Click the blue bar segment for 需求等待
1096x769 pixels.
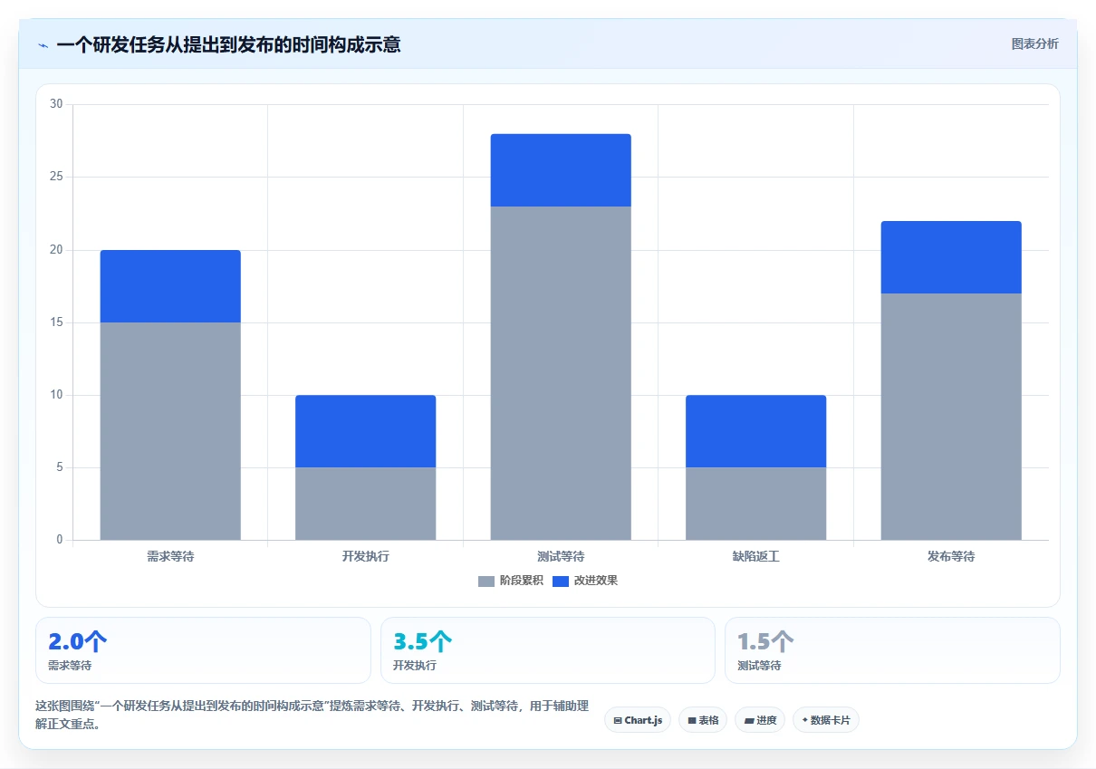(x=170, y=286)
